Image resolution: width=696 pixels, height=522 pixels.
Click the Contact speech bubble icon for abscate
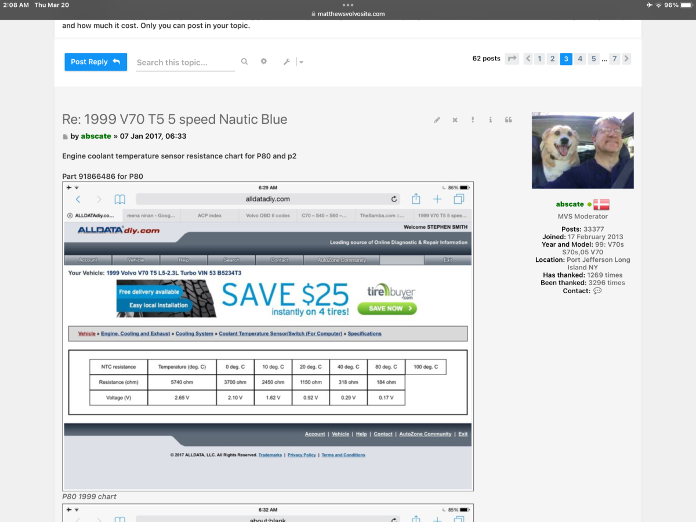pyautogui.click(x=597, y=291)
